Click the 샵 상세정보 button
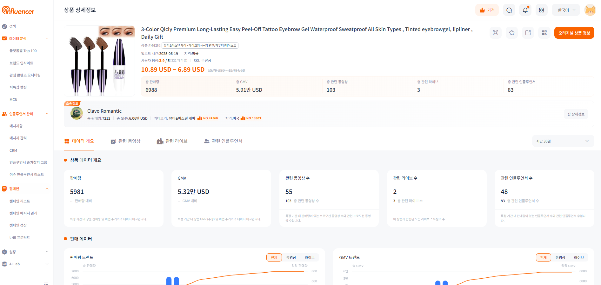Viewport: 601px width, 285px height. [x=576, y=114]
